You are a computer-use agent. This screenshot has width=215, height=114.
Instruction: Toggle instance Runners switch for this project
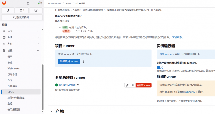[160, 67]
